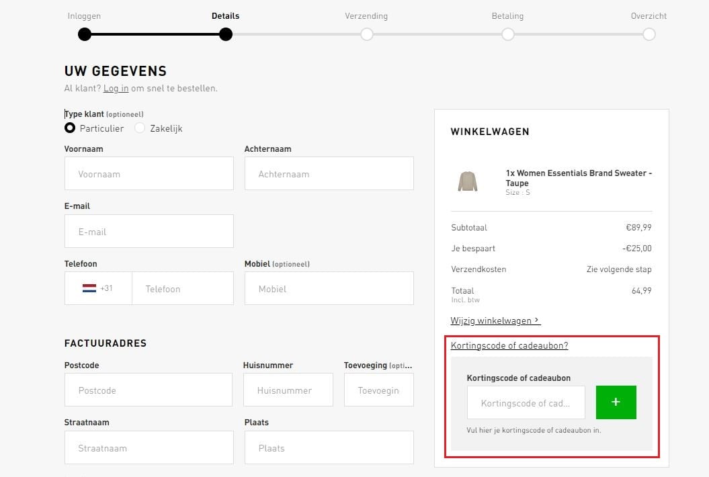The image size is (709, 477).
Task: Click into the Achternaam field
Action: tap(329, 174)
